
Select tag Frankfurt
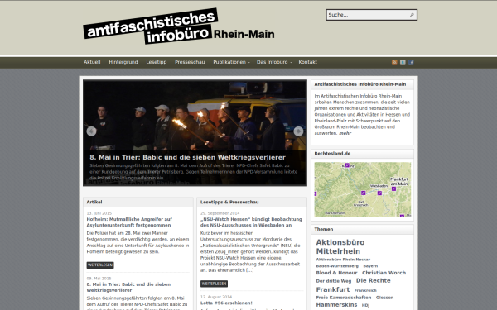(333, 289)
